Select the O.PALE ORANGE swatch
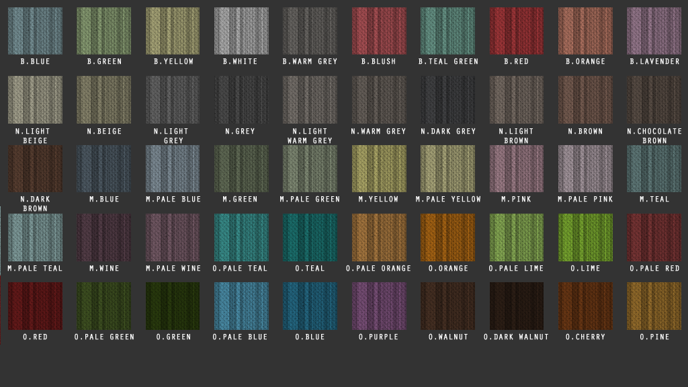The height and width of the screenshot is (387, 688). (379, 237)
